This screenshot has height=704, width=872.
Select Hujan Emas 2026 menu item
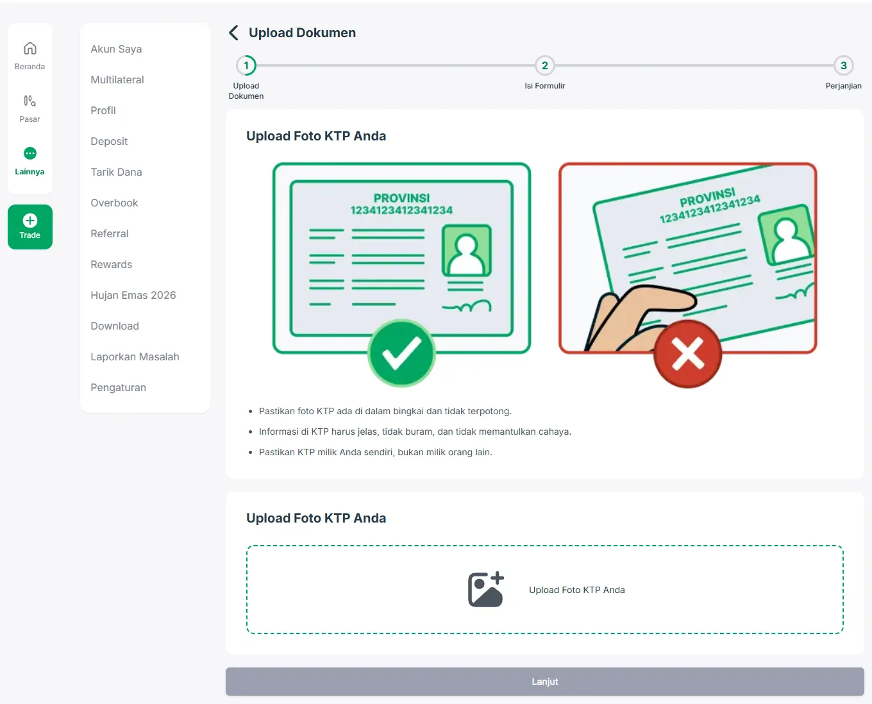[x=133, y=295]
